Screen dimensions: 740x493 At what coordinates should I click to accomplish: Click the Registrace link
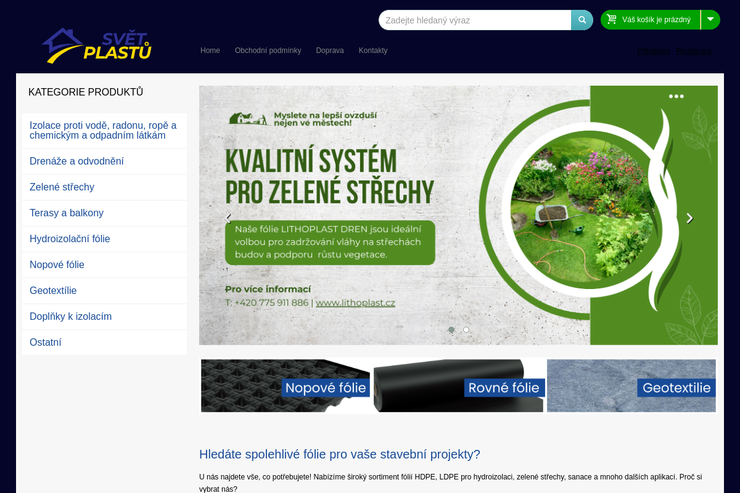tap(693, 51)
